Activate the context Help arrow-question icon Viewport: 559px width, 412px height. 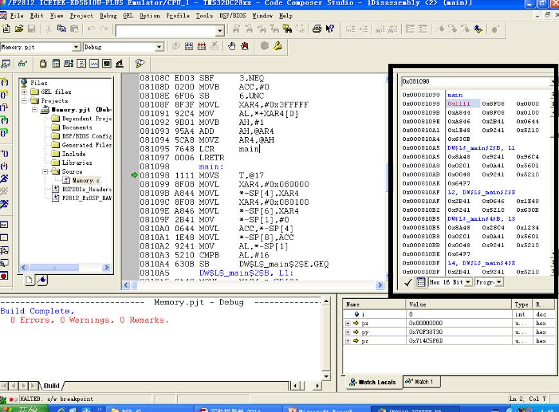pos(330,29)
